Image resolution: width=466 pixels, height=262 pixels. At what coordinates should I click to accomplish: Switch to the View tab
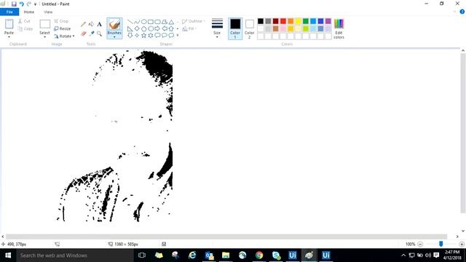pos(48,12)
